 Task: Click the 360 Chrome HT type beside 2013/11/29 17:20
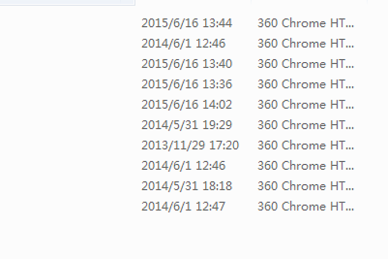point(306,145)
